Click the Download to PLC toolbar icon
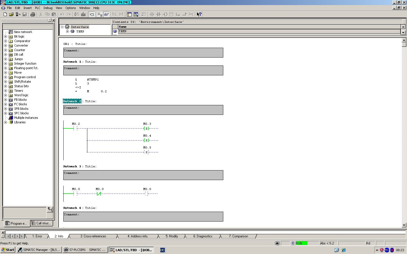The height and width of the screenshot is (254, 407). tap(83, 14)
